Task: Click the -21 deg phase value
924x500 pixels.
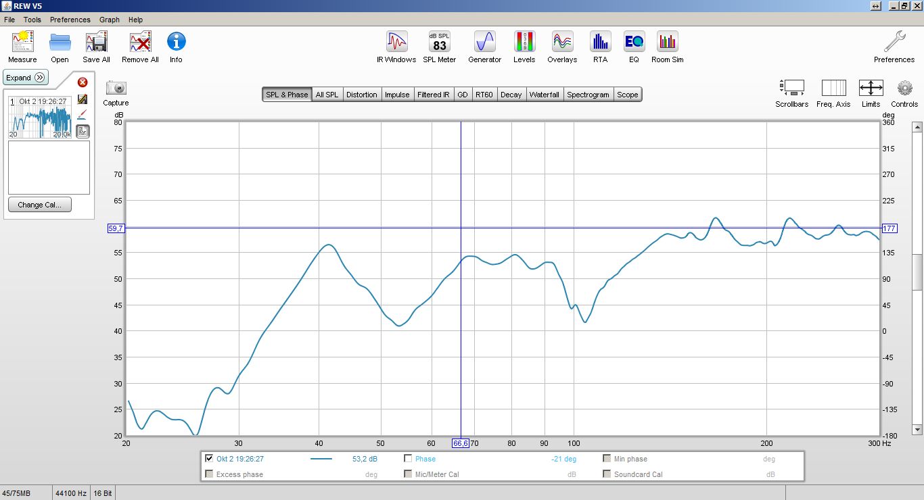Action: click(563, 459)
